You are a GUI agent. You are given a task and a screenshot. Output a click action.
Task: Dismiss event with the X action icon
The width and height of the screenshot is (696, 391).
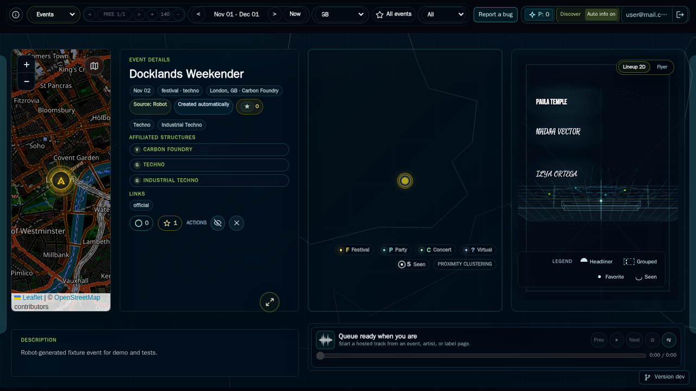[x=237, y=223]
